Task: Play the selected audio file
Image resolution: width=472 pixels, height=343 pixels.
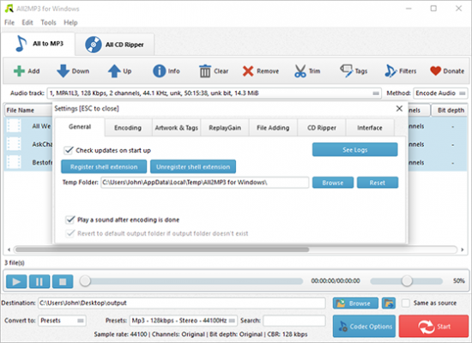Action: click(x=16, y=281)
